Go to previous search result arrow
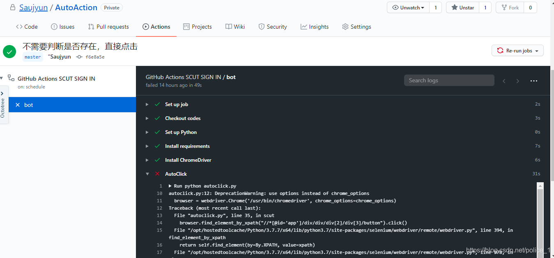This screenshot has height=258, width=554. point(504,81)
